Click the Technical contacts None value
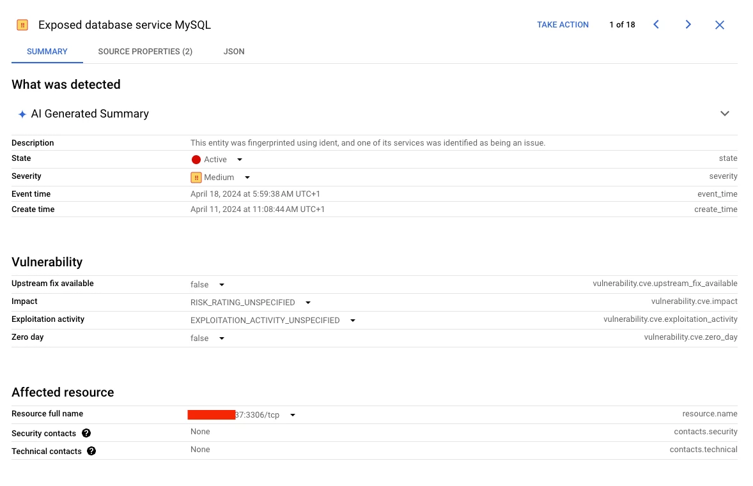 click(x=200, y=450)
